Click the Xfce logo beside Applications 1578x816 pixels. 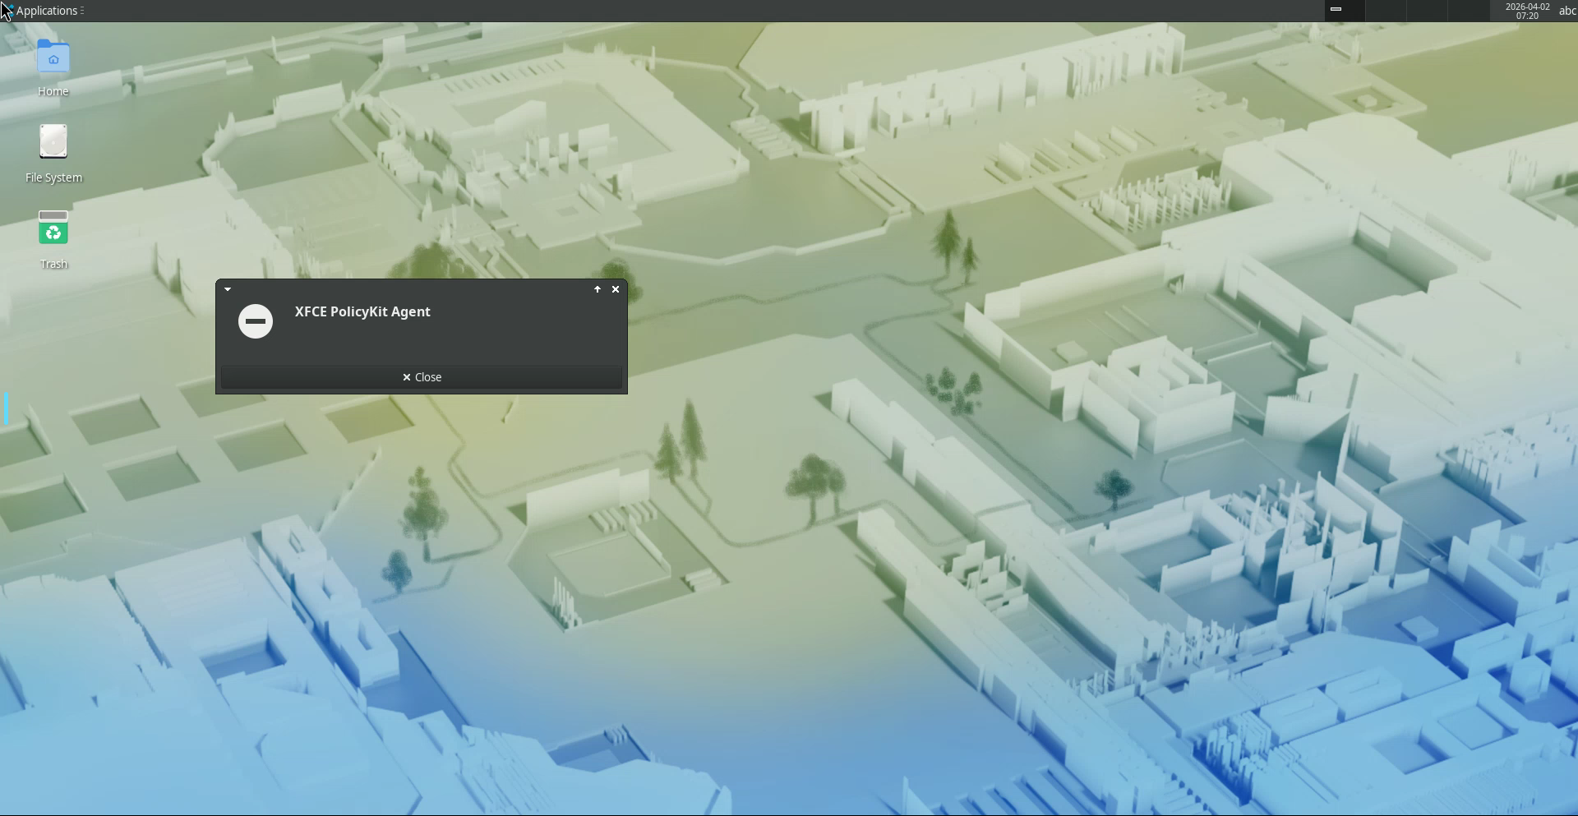7,11
